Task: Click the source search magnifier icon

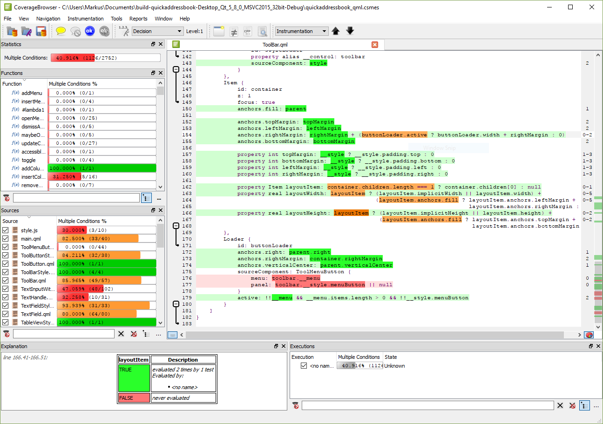Action: [262, 31]
